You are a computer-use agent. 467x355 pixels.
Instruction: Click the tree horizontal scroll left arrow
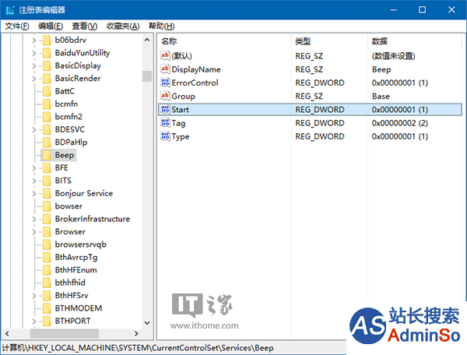[x=7, y=333]
